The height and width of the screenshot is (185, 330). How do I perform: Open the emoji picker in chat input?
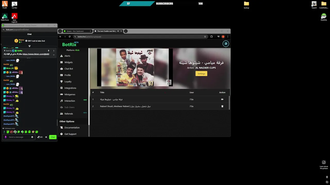point(32,137)
